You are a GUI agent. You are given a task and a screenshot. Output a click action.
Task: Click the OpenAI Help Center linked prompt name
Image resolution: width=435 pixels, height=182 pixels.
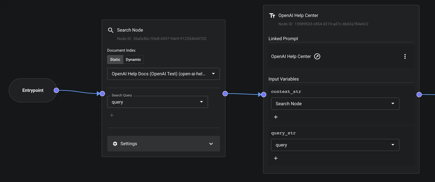[291, 57]
